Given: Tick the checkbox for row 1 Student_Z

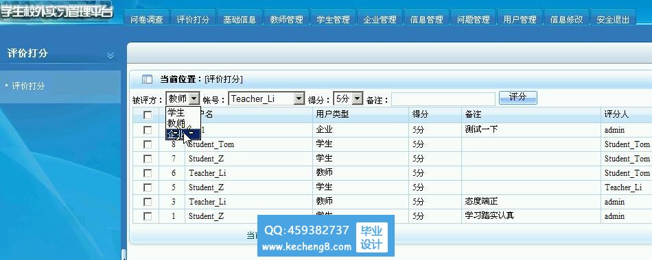Looking at the screenshot, I should click(147, 216).
